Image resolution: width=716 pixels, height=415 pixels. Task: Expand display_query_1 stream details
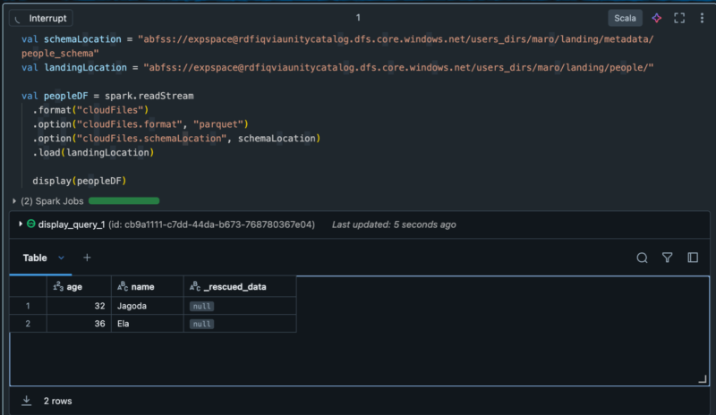[x=21, y=224]
